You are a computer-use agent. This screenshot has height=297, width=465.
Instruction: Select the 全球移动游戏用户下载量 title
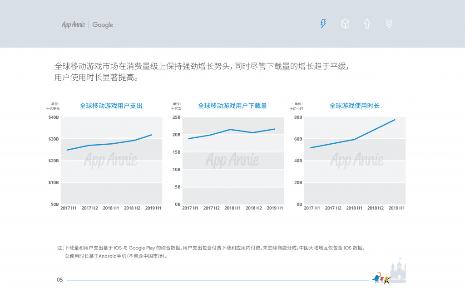[233, 105]
